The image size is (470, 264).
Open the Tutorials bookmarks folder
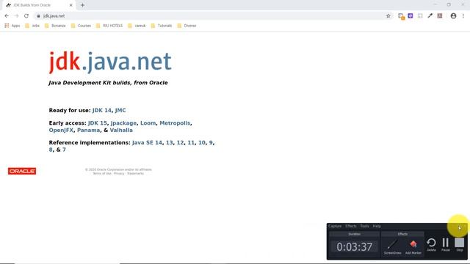162,26
